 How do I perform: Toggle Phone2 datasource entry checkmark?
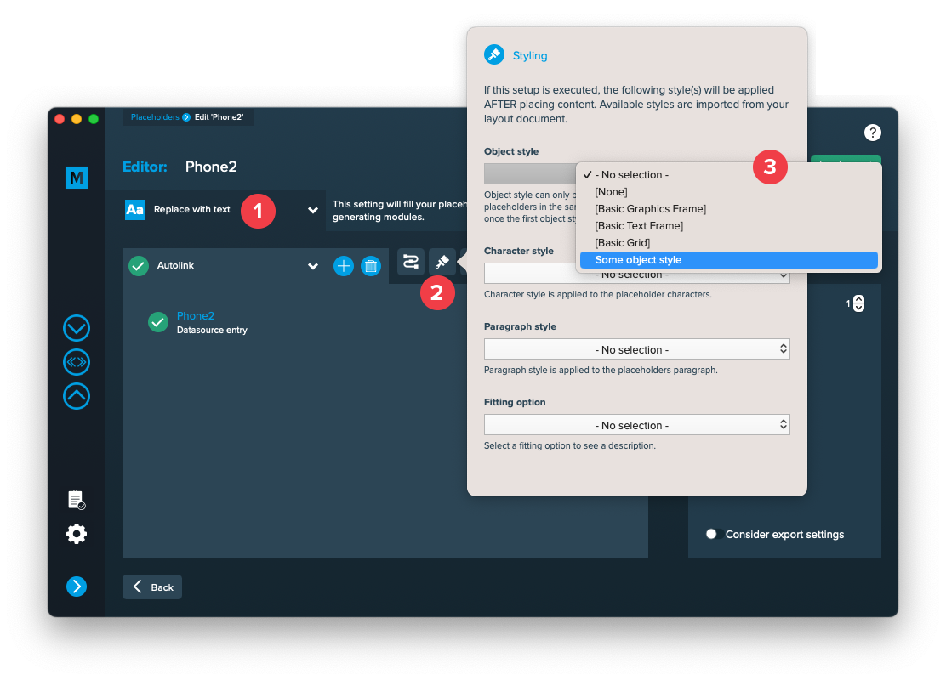tap(158, 322)
